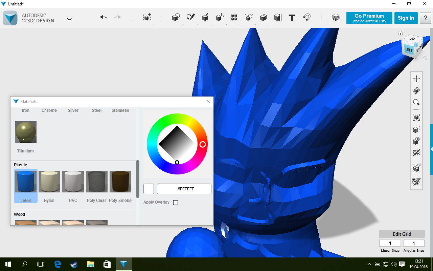Open the 123D Design application menu arrow

click(69, 19)
